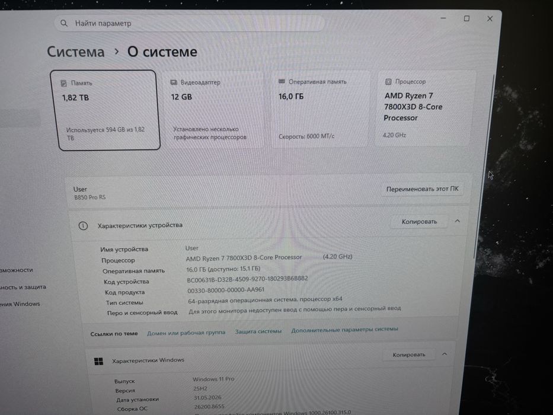Select 'Перо и сенсорный ввод' label
553x415 pixels.
[x=142, y=312]
